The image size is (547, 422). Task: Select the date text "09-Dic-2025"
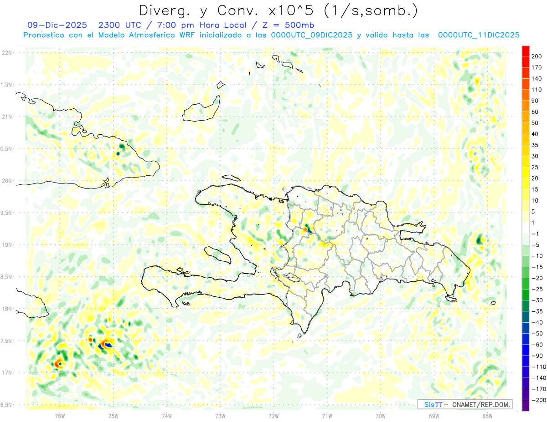click(56, 25)
